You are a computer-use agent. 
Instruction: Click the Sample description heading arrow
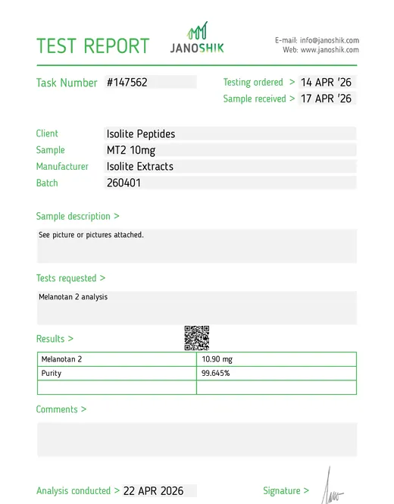coord(117,216)
